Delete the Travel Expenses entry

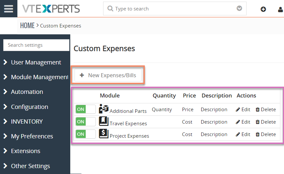[266, 122]
